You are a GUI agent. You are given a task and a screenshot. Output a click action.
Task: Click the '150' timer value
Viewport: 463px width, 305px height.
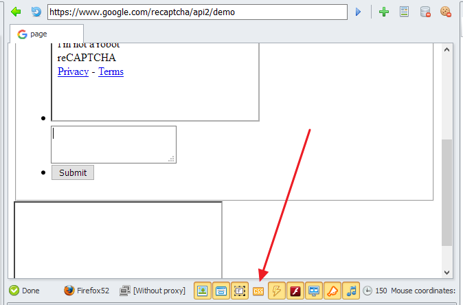coord(381,291)
